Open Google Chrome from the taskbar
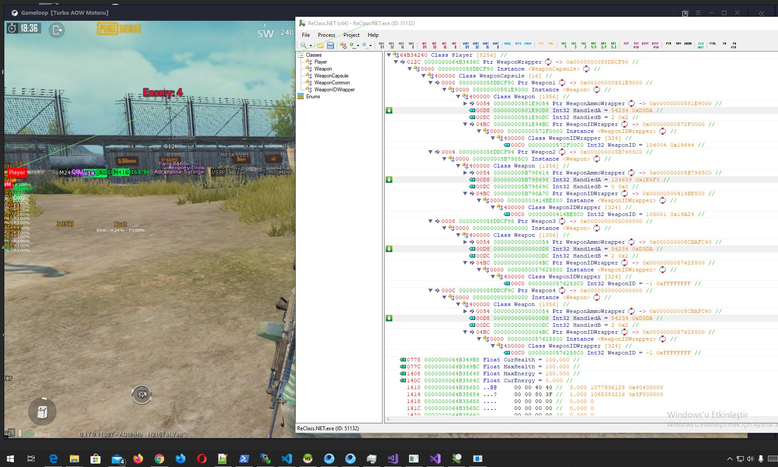Image resolution: width=778 pixels, height=467 pixels. coord(159,458)
